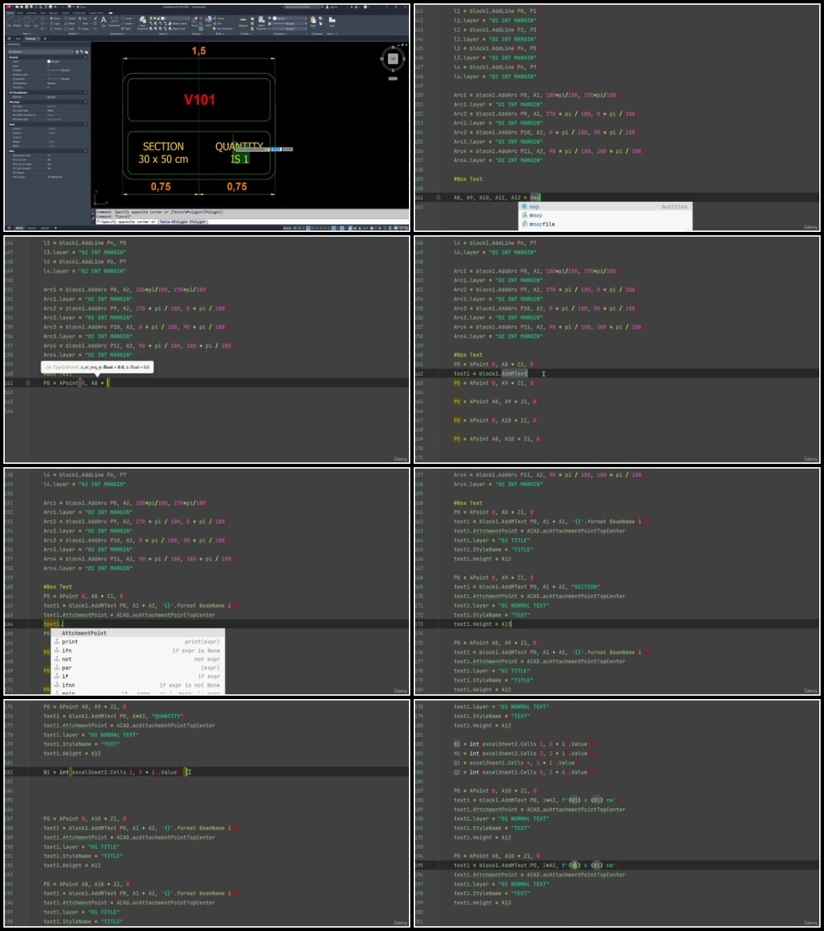Click the TOP face of the ViewCube
This screenshot has height=931, width=824.
[x=393, y=59]
